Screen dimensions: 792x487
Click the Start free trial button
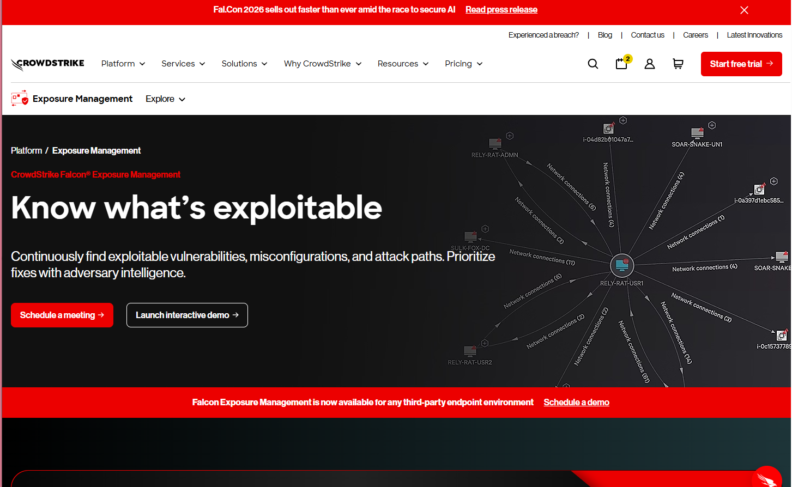(x=741, y=64)
